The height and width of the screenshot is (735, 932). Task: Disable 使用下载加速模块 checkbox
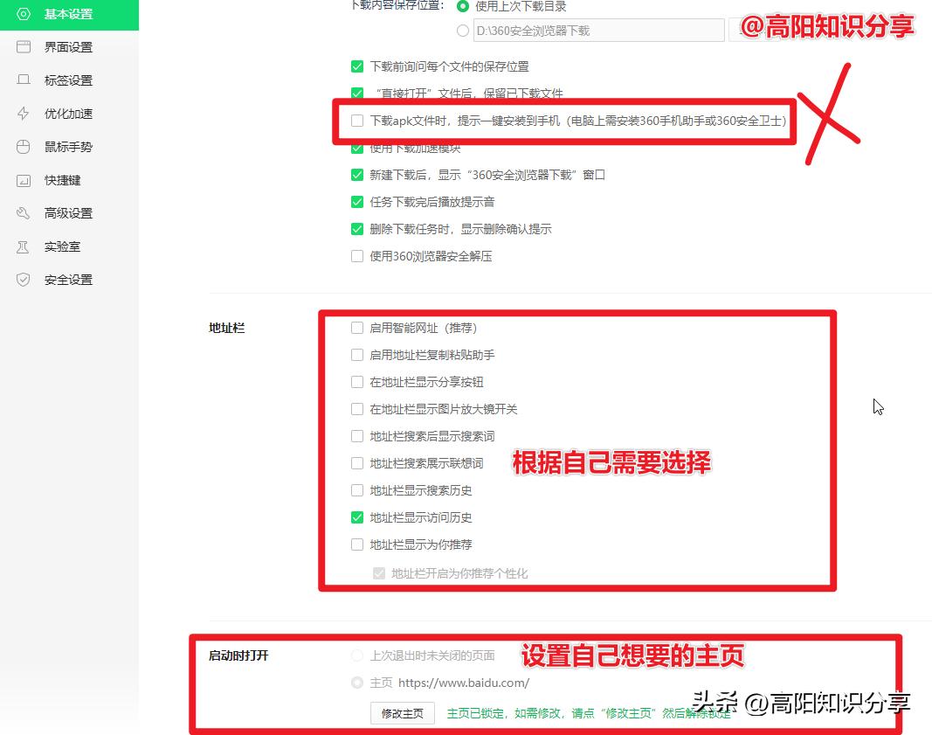click(x=356, y=148)
